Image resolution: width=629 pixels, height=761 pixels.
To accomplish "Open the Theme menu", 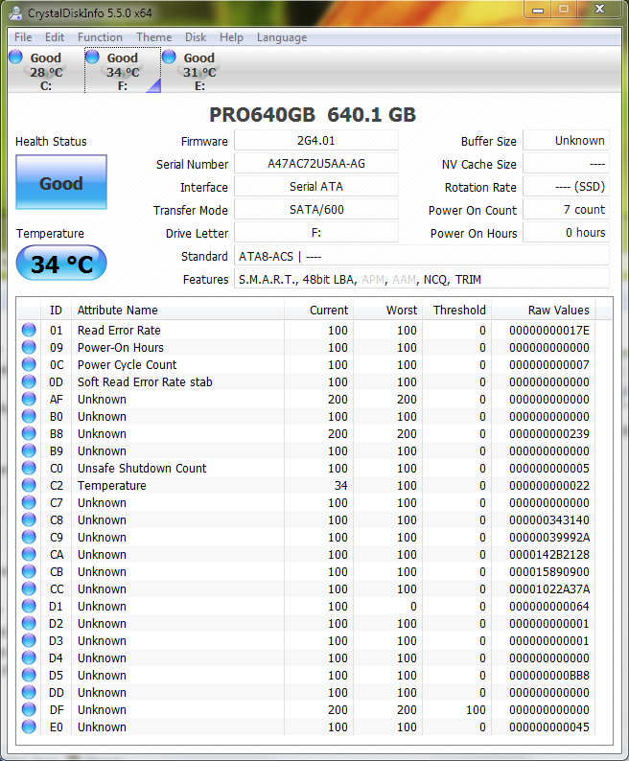I will [x=153, y=37].
